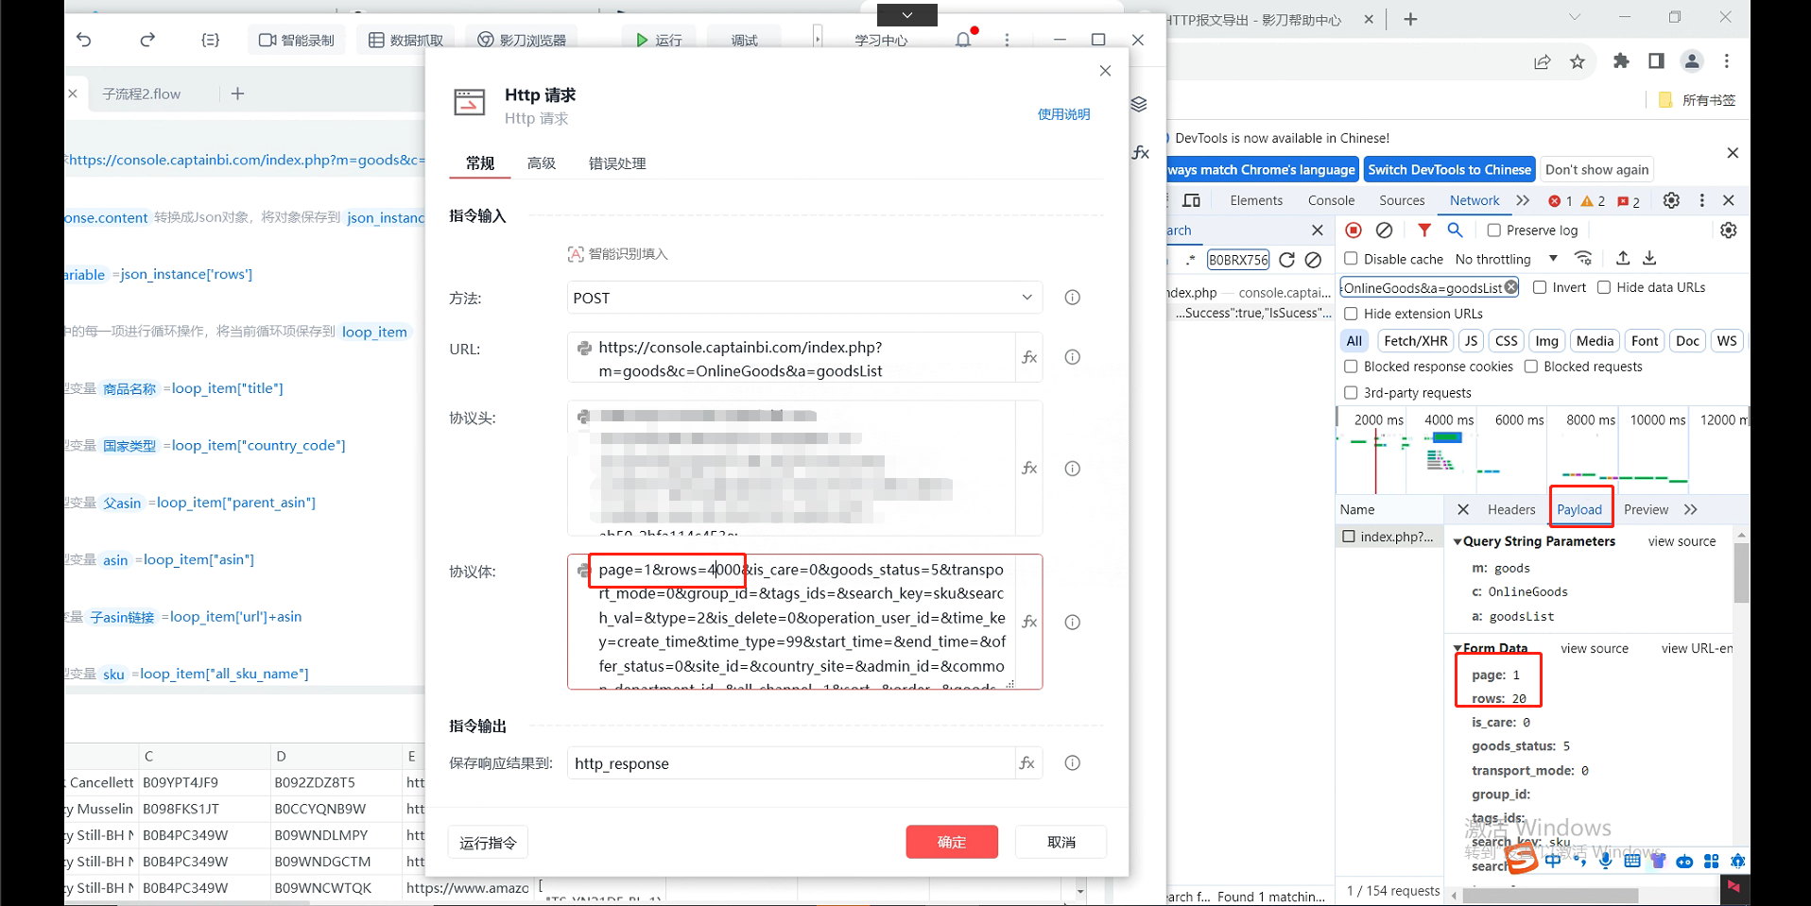Open the DevTools Elements tab

(x=1256, y=200)
